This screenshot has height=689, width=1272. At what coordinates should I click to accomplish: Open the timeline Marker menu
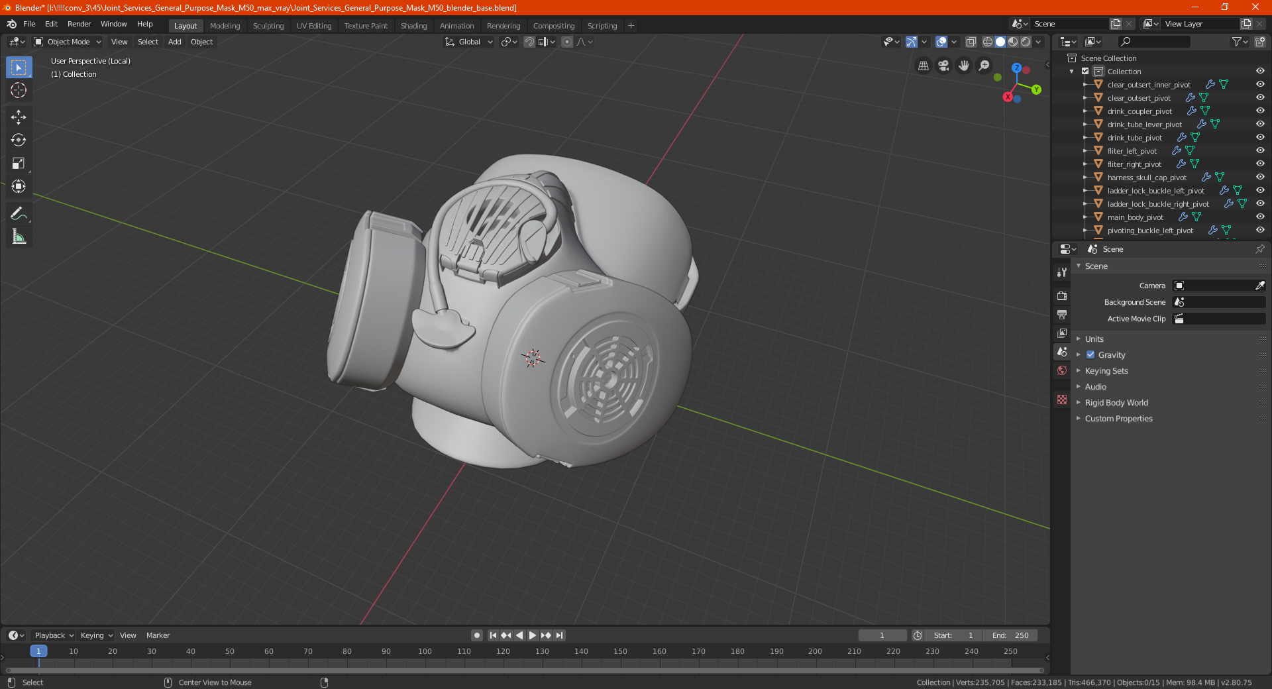pyautogui.click(x=158, y=635)
